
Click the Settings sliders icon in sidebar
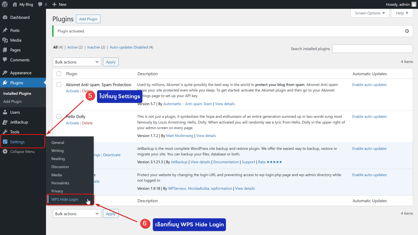click(5, 142)
